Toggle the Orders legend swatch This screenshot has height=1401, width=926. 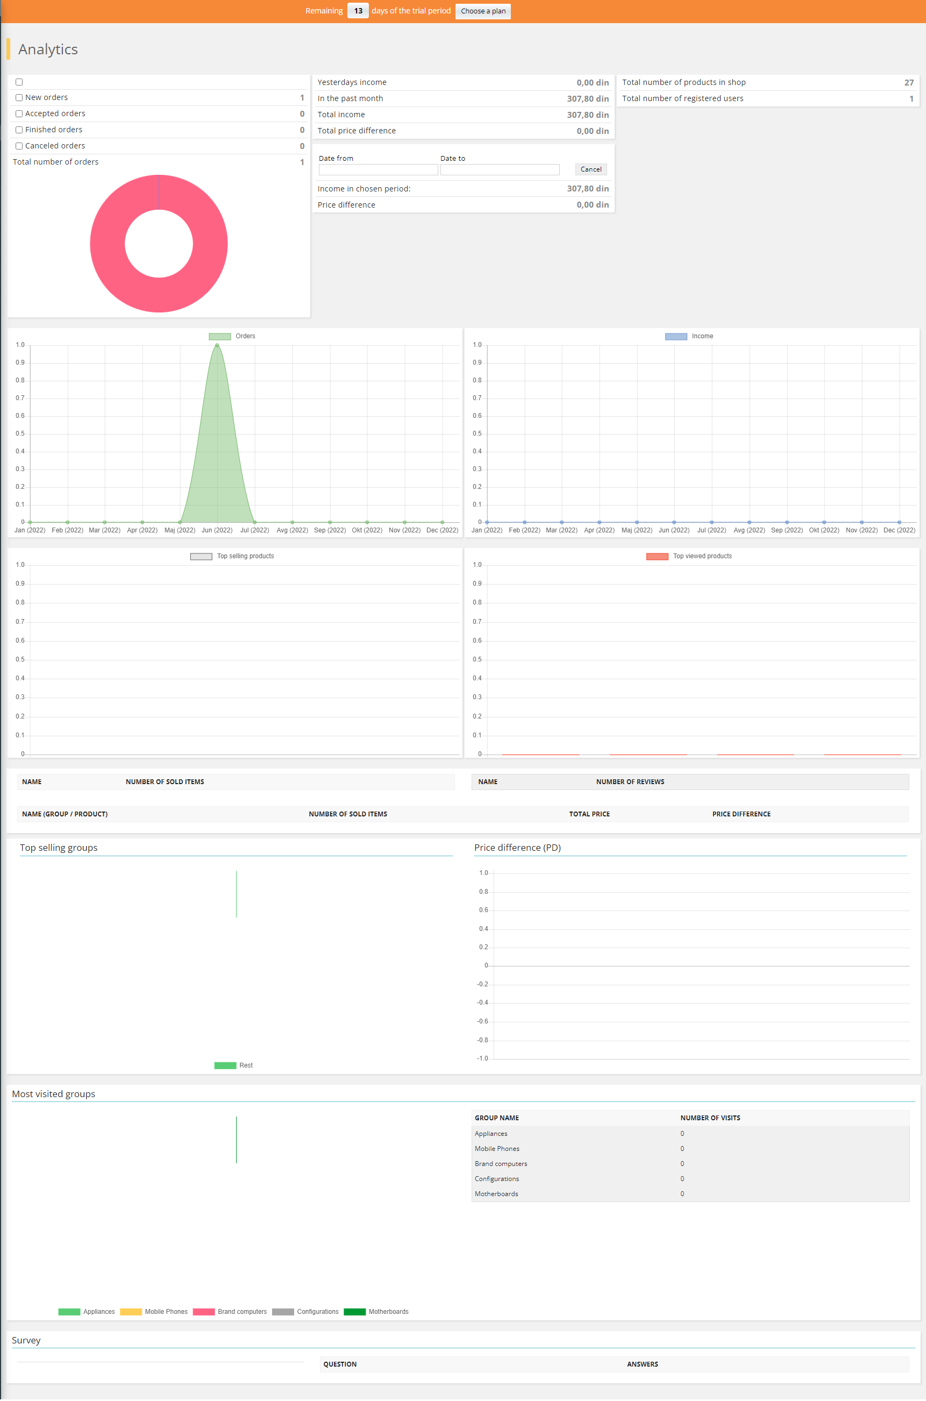pyautogui.click(x=220, y=337)
